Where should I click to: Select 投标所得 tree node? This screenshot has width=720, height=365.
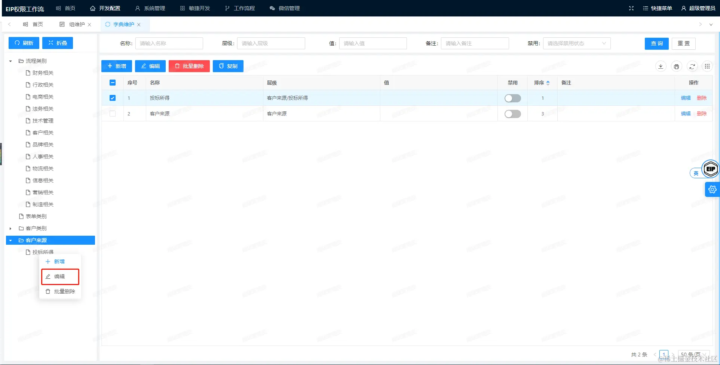pos(43,252)
